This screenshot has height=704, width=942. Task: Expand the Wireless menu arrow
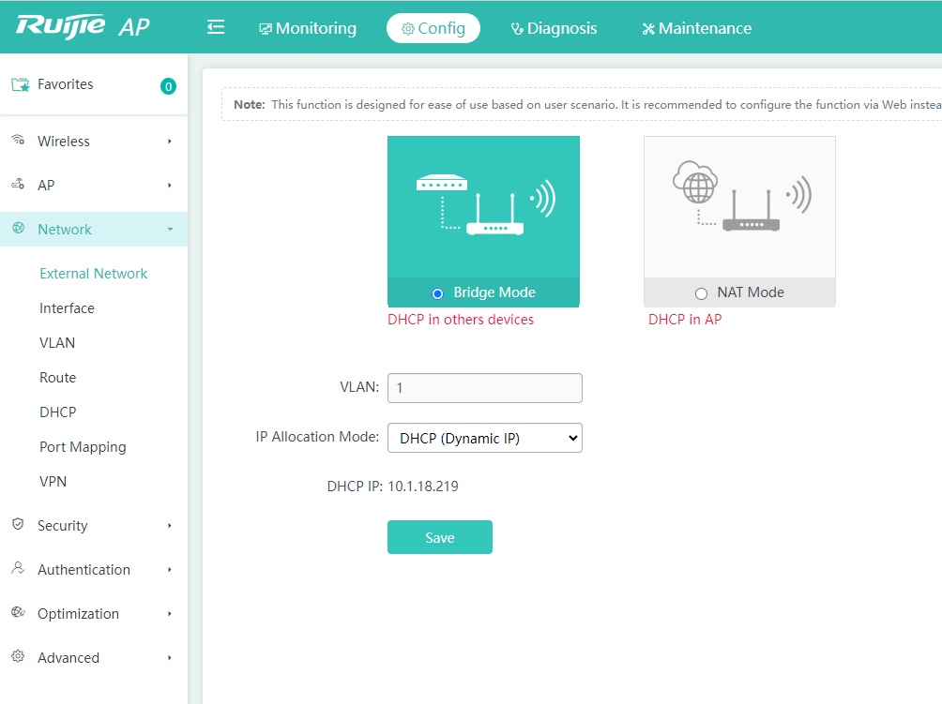pyautogui.click(x=170, y=142)
